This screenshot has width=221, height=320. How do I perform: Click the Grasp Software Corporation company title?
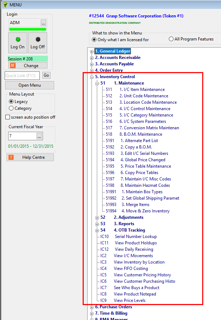click(136, 16)
